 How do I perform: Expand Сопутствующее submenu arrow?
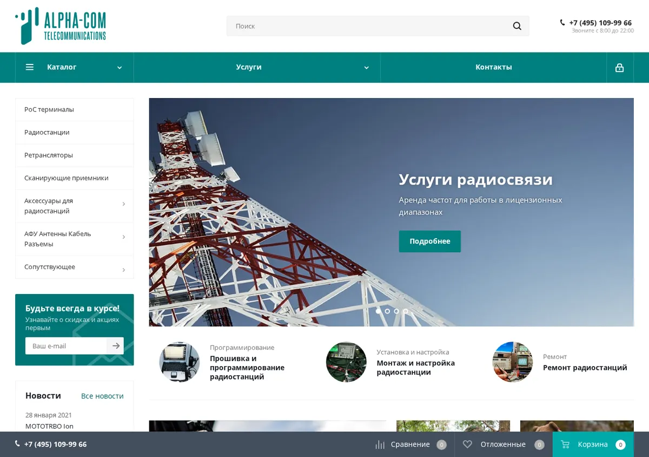tap(123, 270)
